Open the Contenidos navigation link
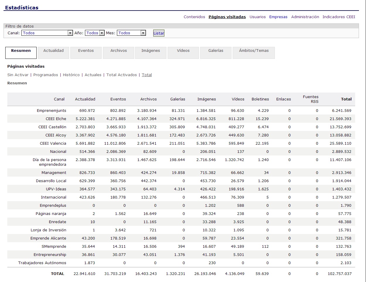 click(194, 17)
